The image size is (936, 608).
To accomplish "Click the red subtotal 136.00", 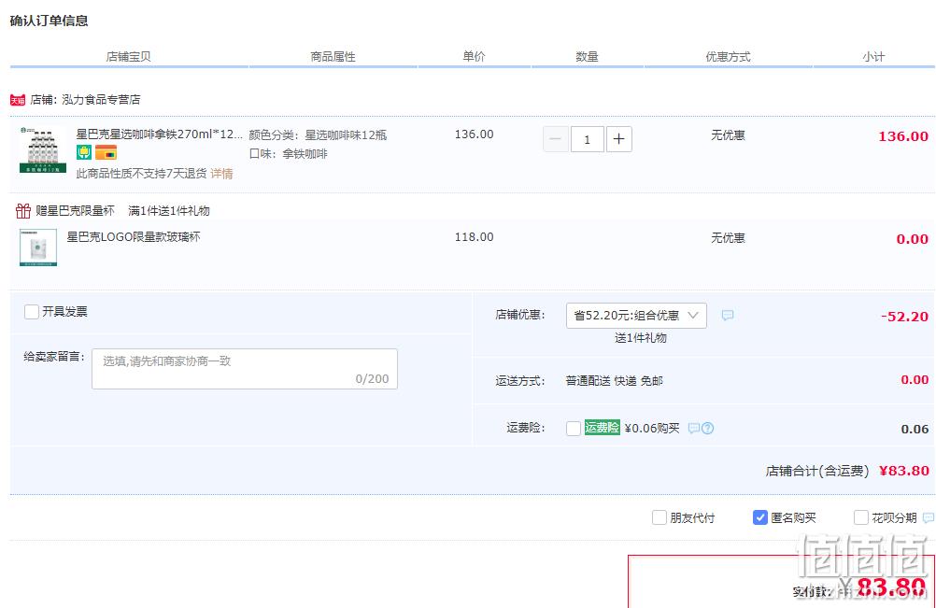I will pos(903,136).
